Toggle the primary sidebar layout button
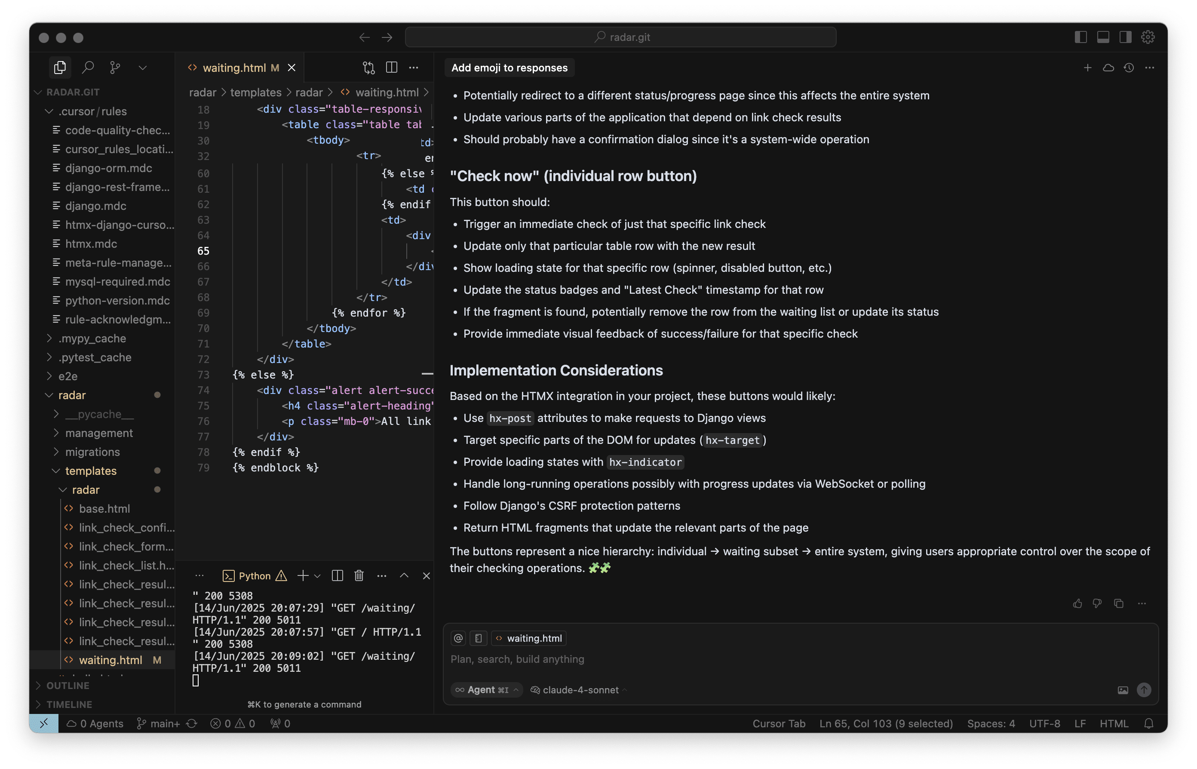 (1080, 37)
